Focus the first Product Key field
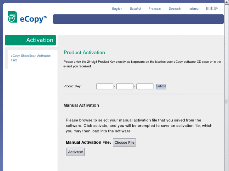Screen dimensions: 229x171 coord(105,86)
